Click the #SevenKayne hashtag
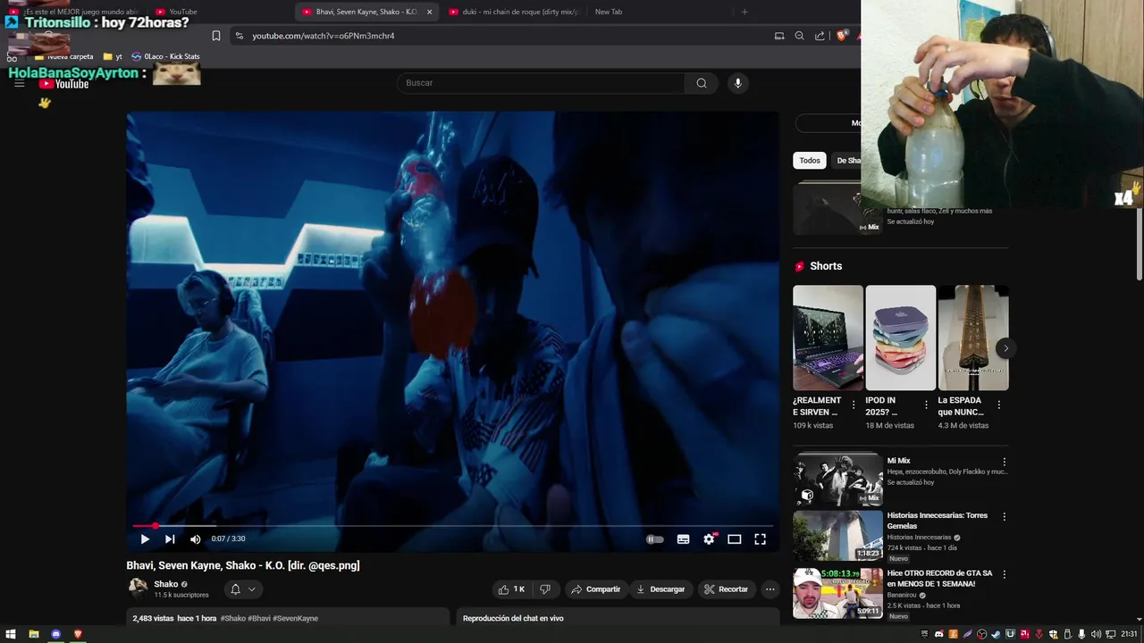The height and width of the screenshot is (643, 1144). (295, 618)
